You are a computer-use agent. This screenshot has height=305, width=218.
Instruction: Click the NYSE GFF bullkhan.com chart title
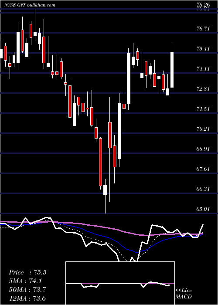pos(30,5)
